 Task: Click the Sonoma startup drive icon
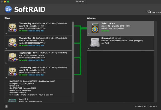pos(95,43)
